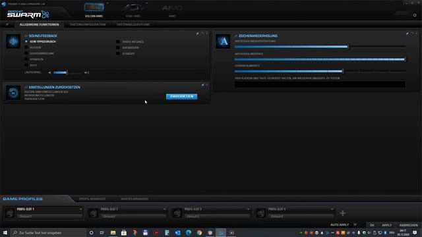Open the Windows notification center icon
Viewport: 422px width, 237px height.
tap(415, 232)
